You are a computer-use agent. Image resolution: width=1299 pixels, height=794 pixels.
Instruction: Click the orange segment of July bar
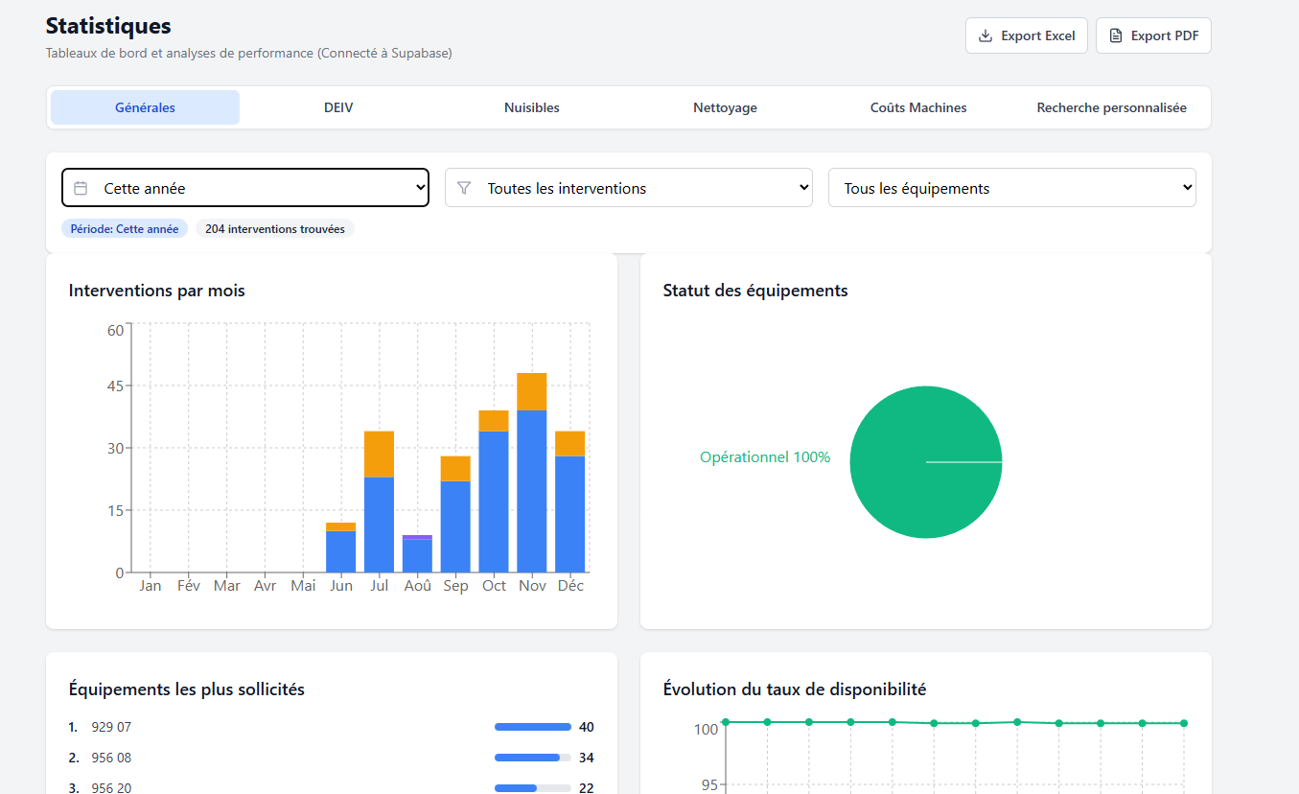(380, 454)
